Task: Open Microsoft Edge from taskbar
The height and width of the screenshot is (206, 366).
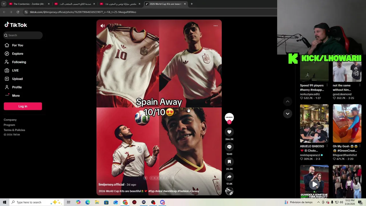Action: coord(87,202)
